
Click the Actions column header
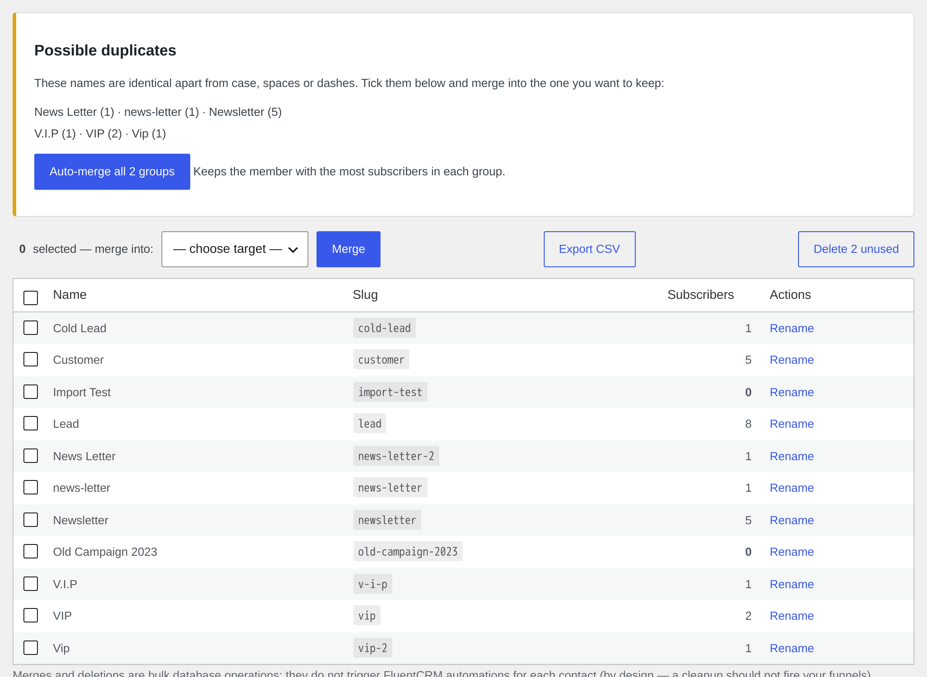(790, 295)
